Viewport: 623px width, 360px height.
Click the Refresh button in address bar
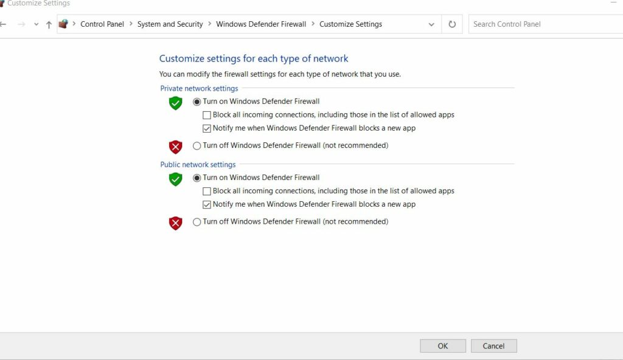pos(451,24)
